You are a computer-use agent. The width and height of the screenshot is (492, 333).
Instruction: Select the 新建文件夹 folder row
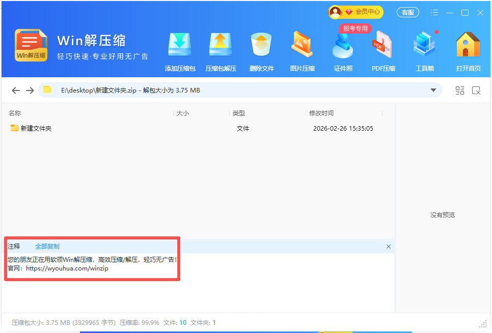pos(36,129)
